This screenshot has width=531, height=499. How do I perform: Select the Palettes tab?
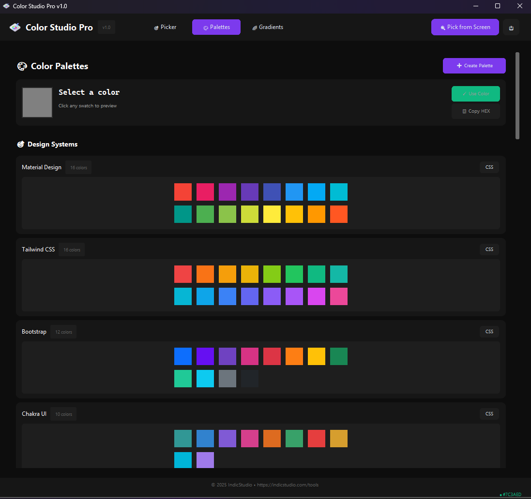click(216, 27)
